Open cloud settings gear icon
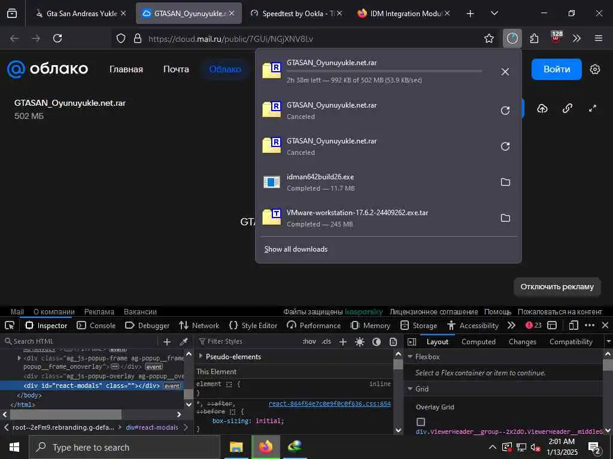The height and width of the screenshot is (459, 613). pyautogui.click(x=594, y=69)
